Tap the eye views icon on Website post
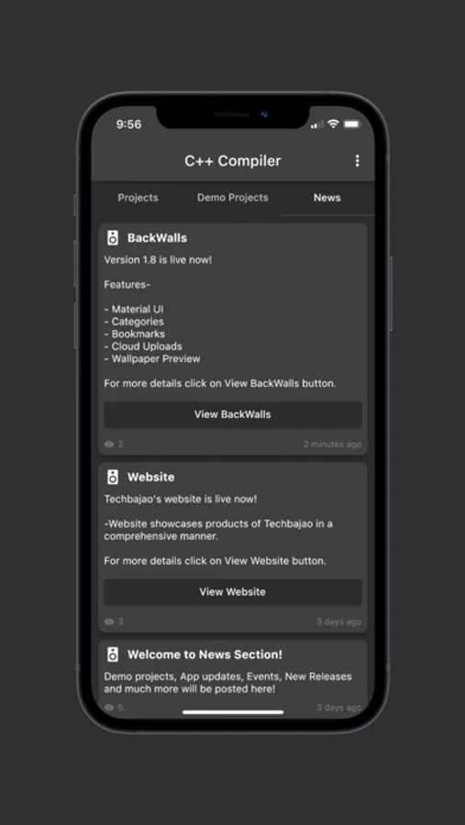 (109, 621)
